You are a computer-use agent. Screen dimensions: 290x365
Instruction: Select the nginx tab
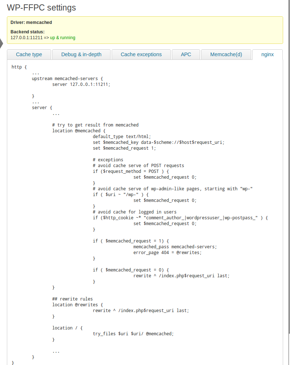268,54
